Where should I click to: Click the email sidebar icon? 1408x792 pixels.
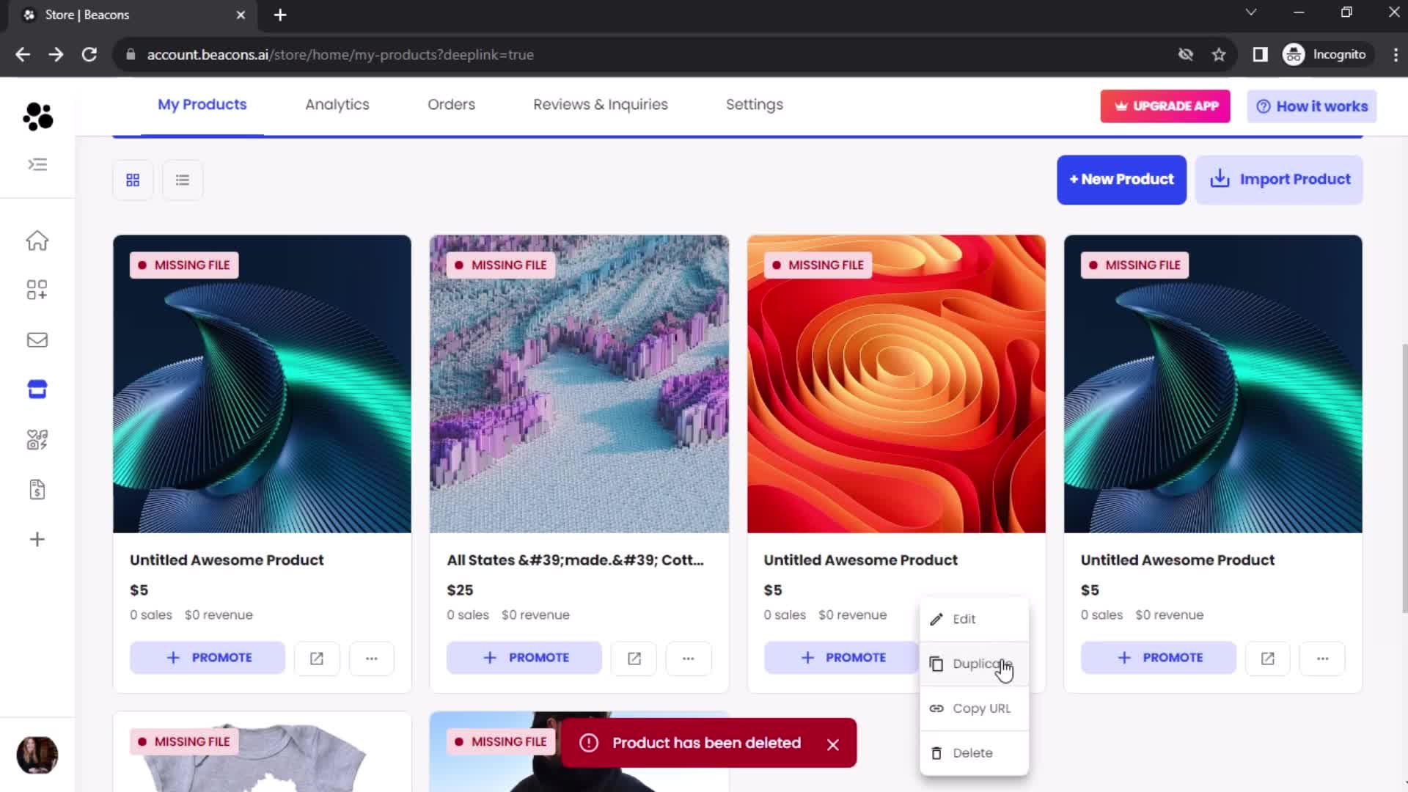tap(37, 340)
